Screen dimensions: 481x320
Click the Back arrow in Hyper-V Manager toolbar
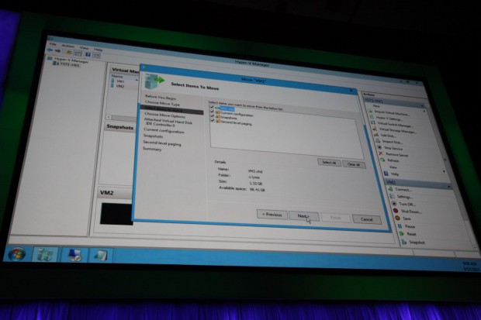pos(50,50)
